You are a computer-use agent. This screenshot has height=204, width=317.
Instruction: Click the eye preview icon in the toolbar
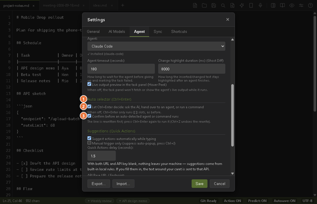point(292,5)
